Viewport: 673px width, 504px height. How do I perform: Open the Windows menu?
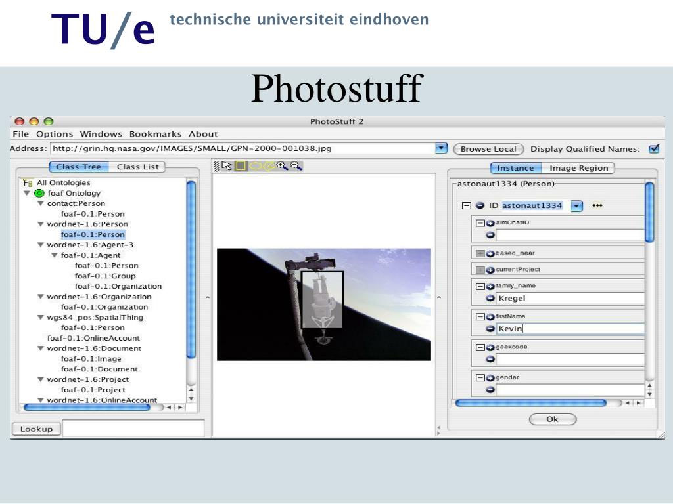tap(101, 134)
